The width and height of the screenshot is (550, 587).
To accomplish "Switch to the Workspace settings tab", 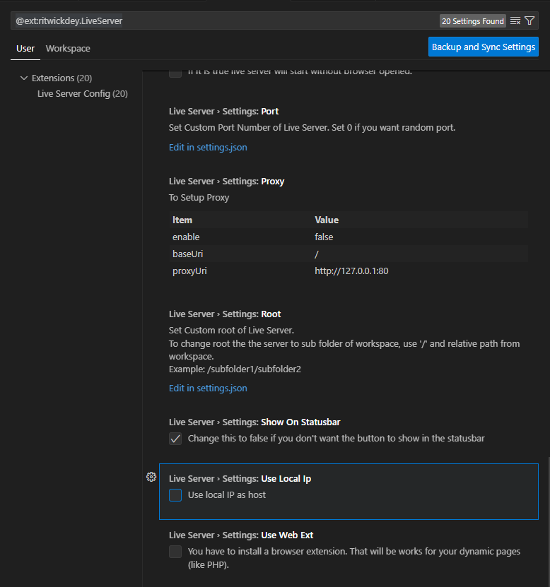I will point(68,49).
